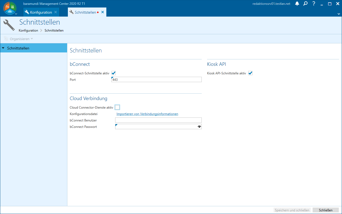Click the search magnifier icon in title bar
This screenshot has width=342, height=214.
point(305,4)
